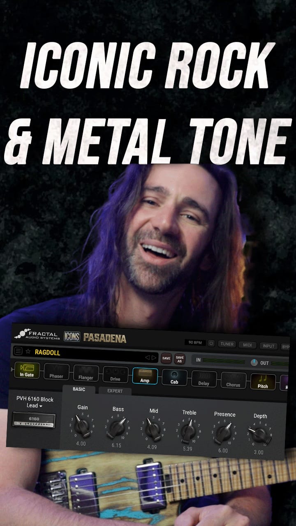The width and height of the screenshot is (296, 526).
Task: Go to the next preset arrow
Action: point(154,358)
